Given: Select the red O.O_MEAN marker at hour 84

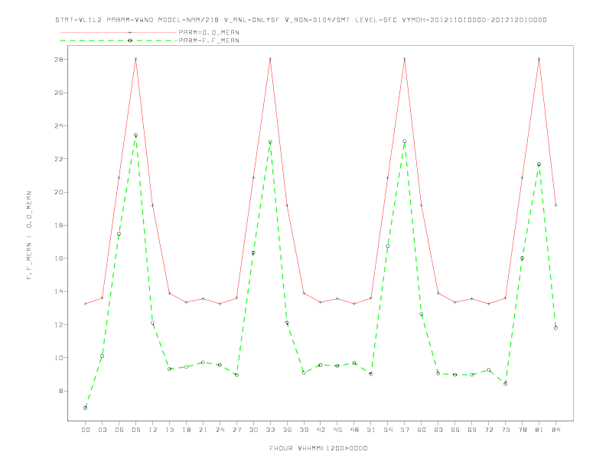Looking at the screenshot, I should [555, 205].
